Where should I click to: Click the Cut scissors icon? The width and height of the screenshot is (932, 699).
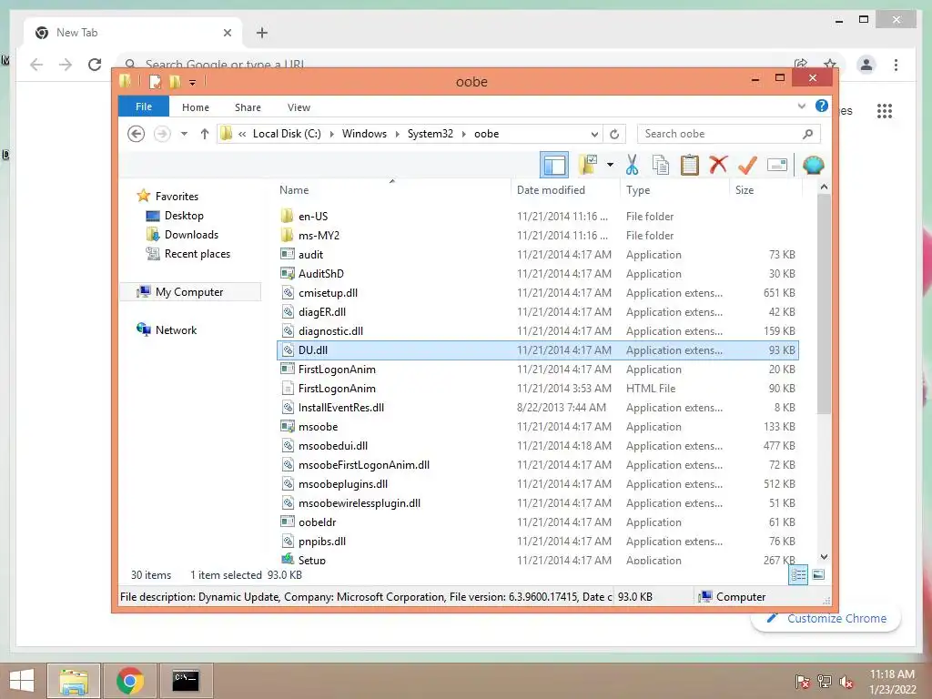click(x=632, y=165)
